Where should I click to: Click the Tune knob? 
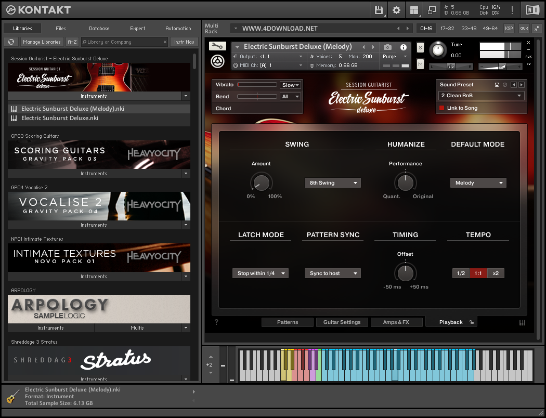tap(438, 50)
